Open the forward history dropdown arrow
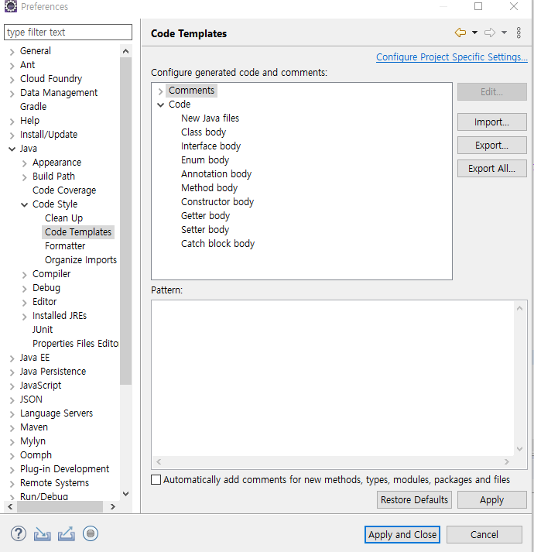This screenshot has height=552, width=534. click(x=504, y=33)
